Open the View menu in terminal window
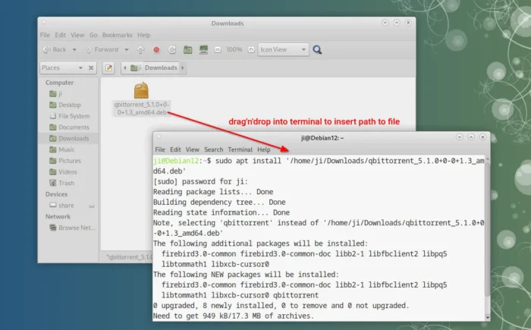Viewport: 531px width, 330px height. 193,149
